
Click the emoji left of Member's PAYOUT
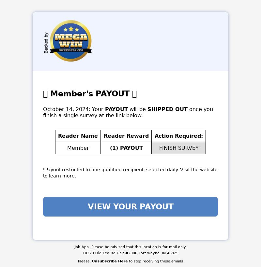[x=45, y=94]
